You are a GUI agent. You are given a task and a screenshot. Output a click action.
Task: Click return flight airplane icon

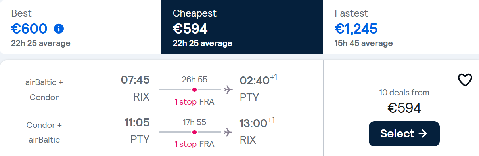click(x=228, y=133)
